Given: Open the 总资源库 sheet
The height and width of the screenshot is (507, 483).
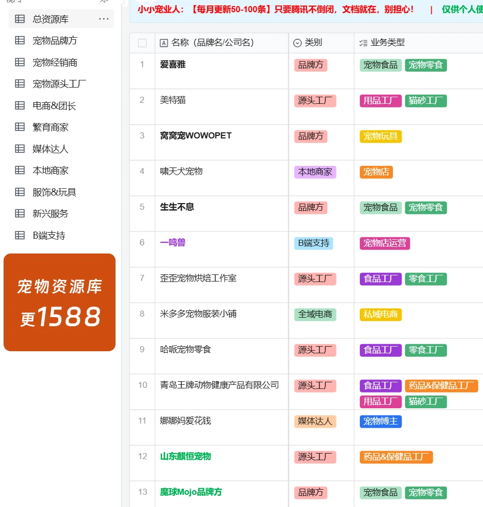Looking at the screenshot, I should pyautogui.click(x=61, y=19).
